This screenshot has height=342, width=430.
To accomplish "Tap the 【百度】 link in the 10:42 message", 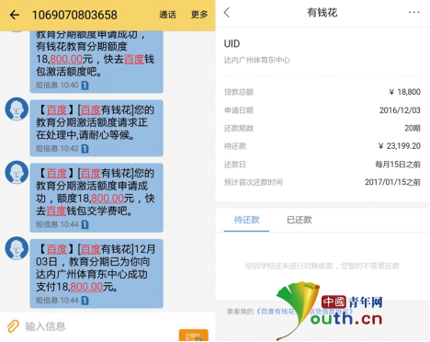I will (x=57, y=110).
